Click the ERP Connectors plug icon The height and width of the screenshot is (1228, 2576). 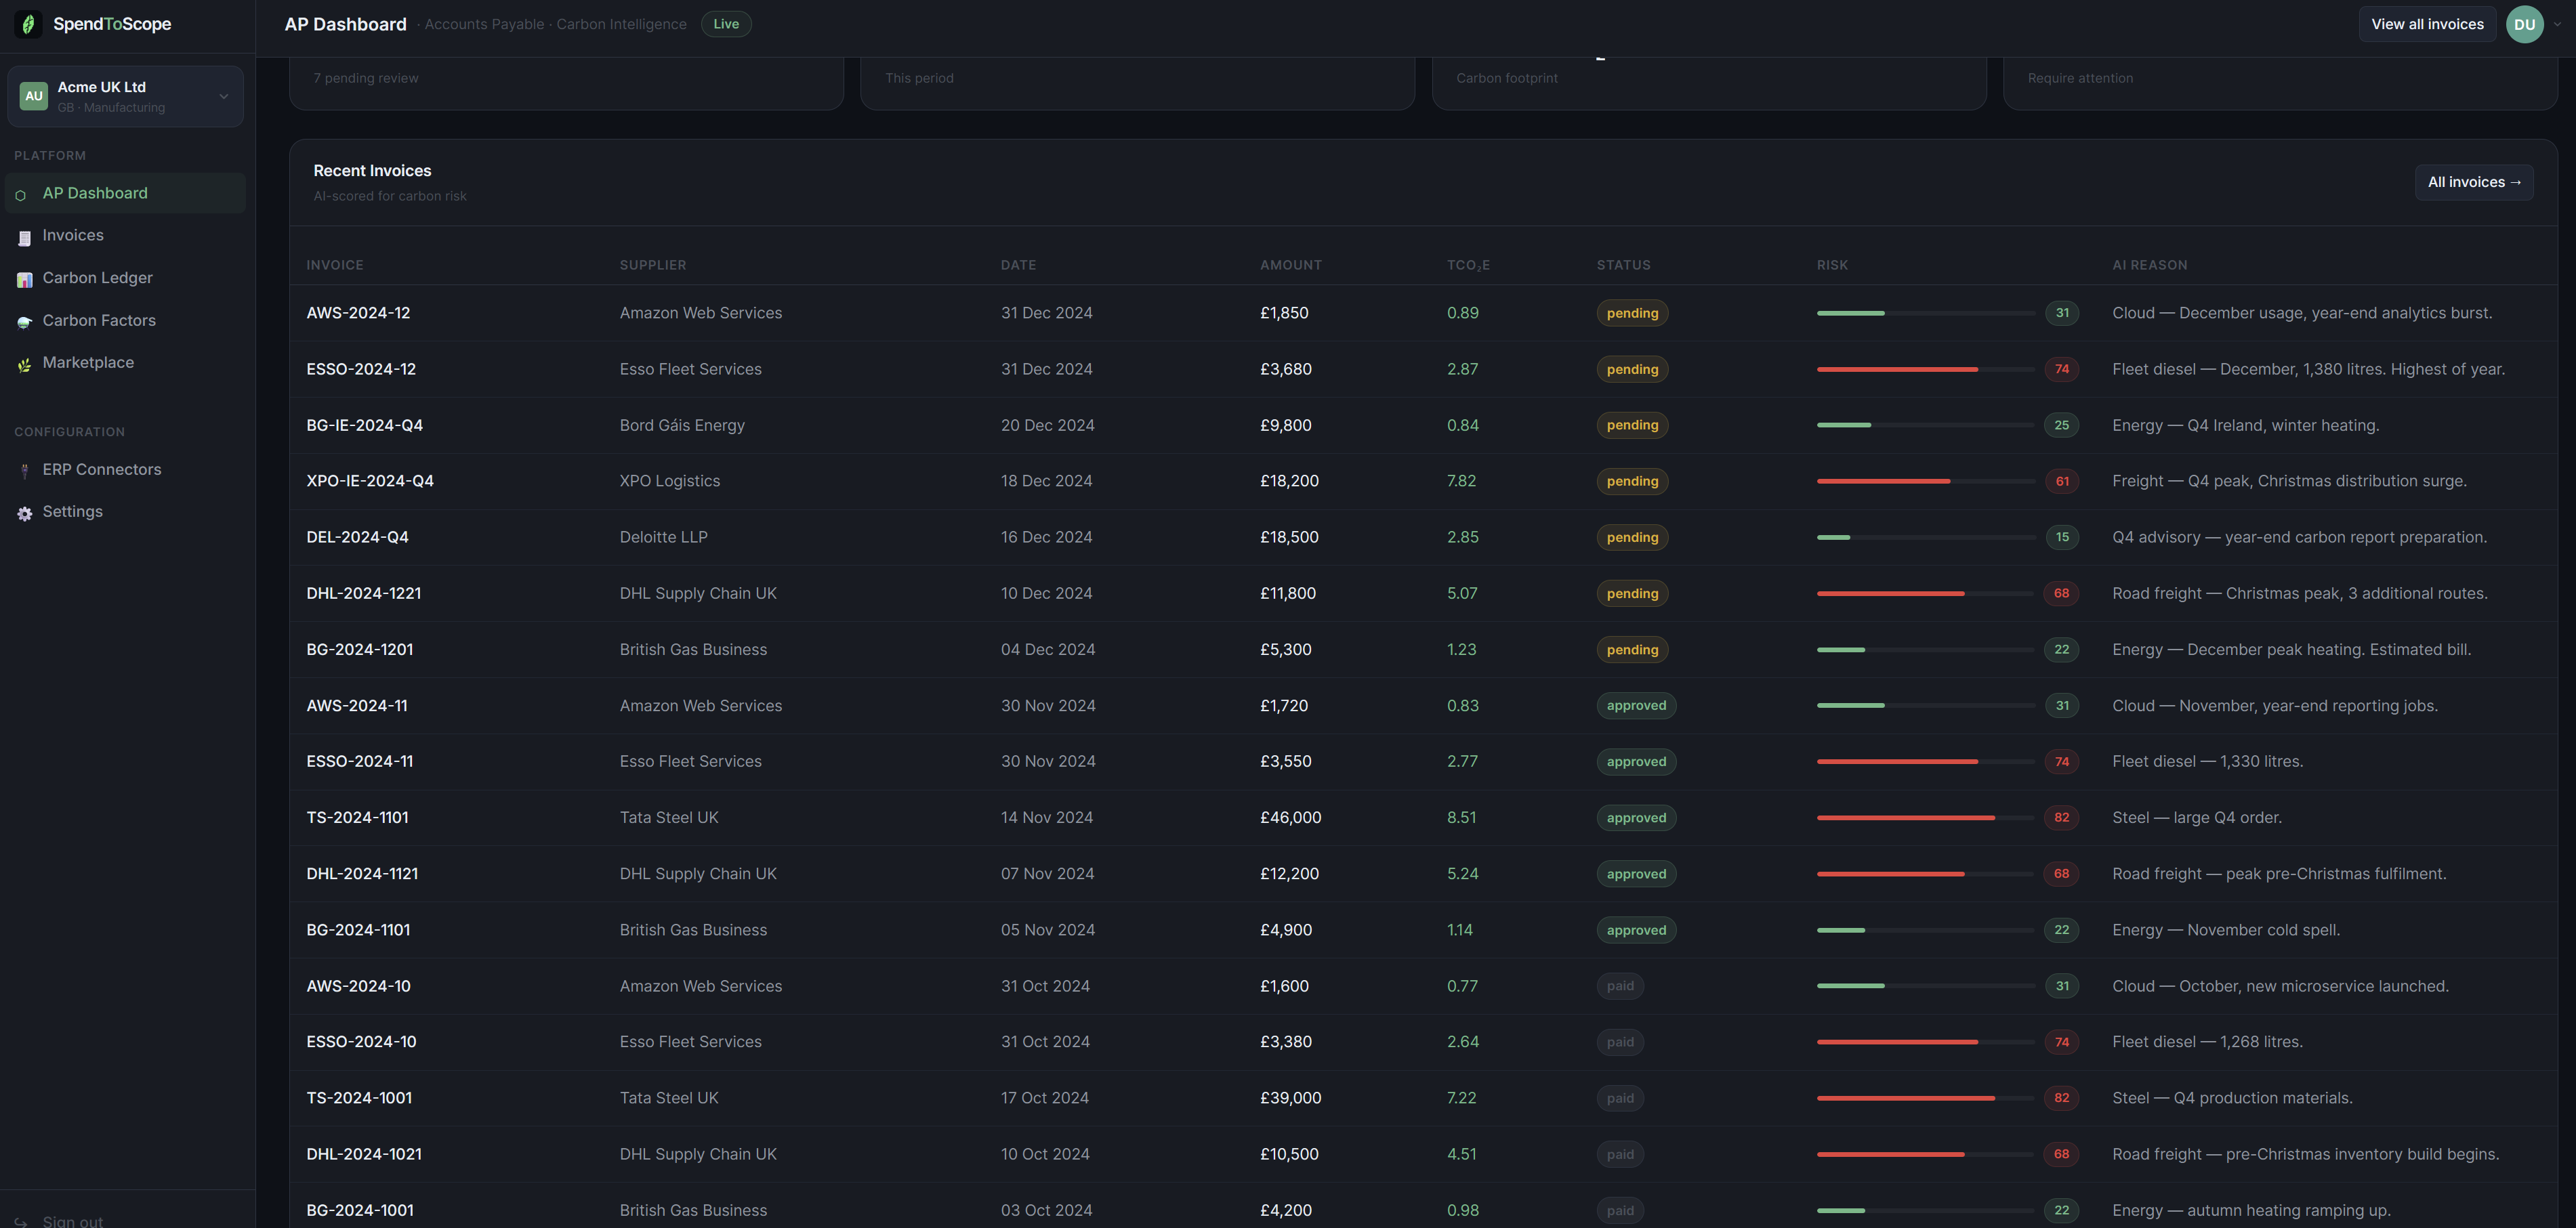24,471
